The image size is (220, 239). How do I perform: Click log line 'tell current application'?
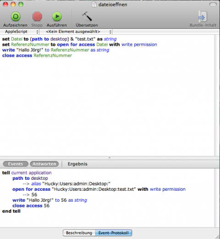click(x=27, y=172)
